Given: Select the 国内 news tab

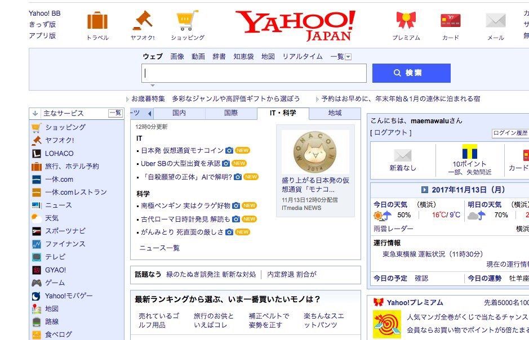Looking at the screenshot, I should (179, 113).
